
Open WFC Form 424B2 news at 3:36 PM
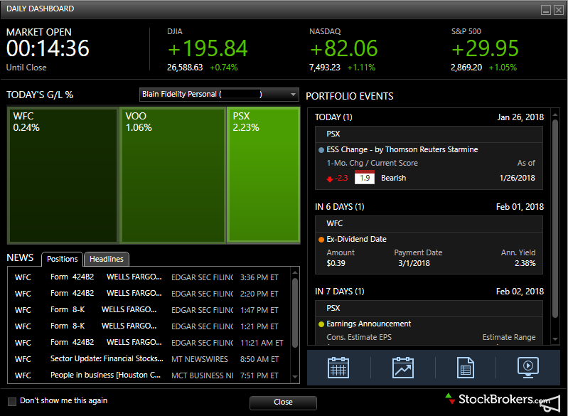pos(149,277)
